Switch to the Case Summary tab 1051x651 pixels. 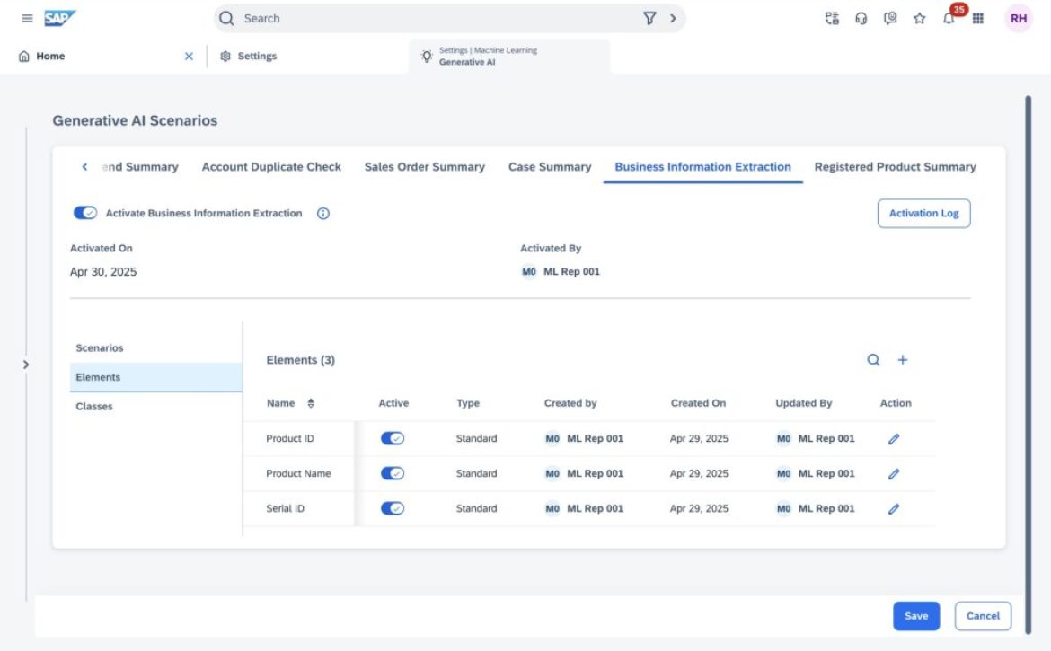[550, 167]
